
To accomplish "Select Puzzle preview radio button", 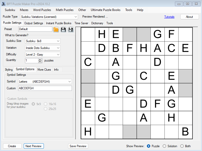I will coord(149,146).
